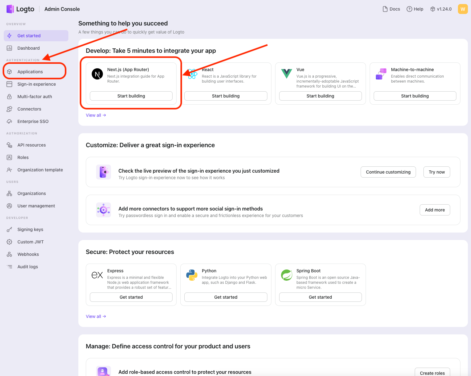Click the Python logo icon
The width and height of the screenshot is (471, 376).
pos(192,275)
